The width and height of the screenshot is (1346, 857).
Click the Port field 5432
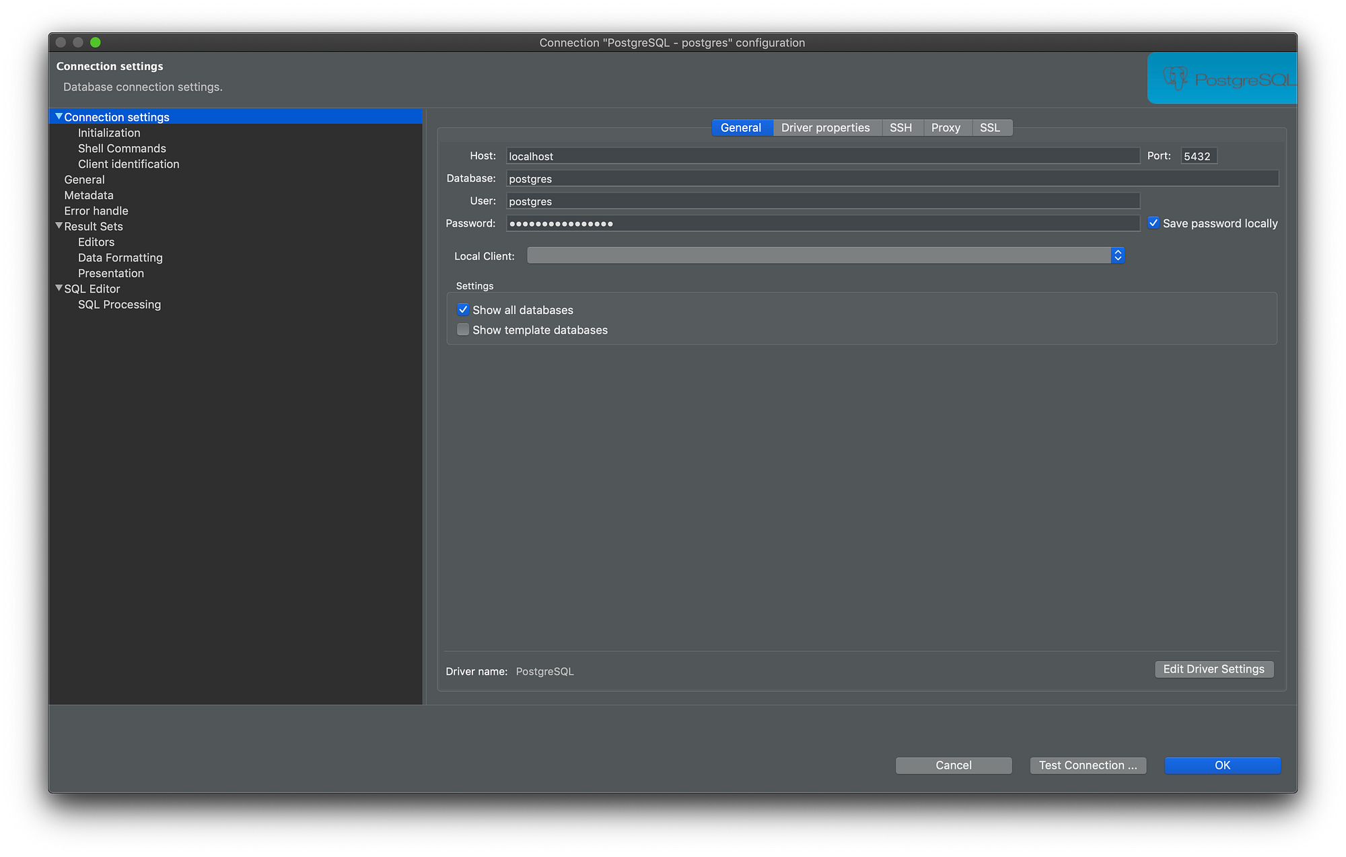click(1199, 156)
